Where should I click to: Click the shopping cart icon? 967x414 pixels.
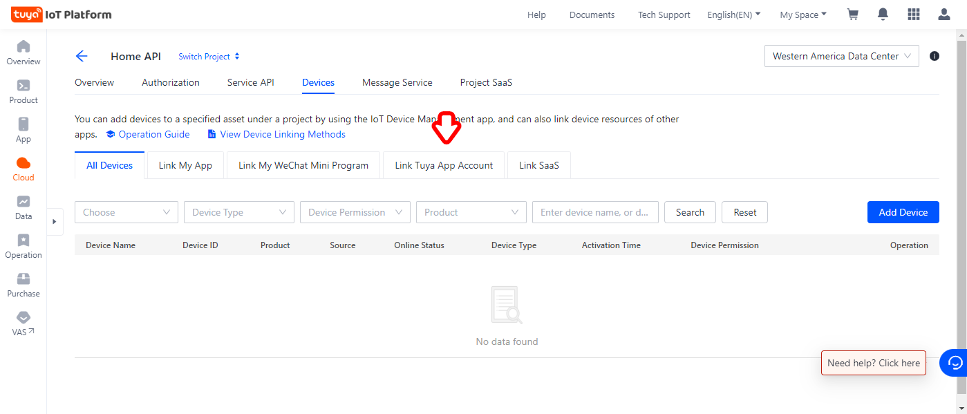pyautogui.click(x=853, y=15)
